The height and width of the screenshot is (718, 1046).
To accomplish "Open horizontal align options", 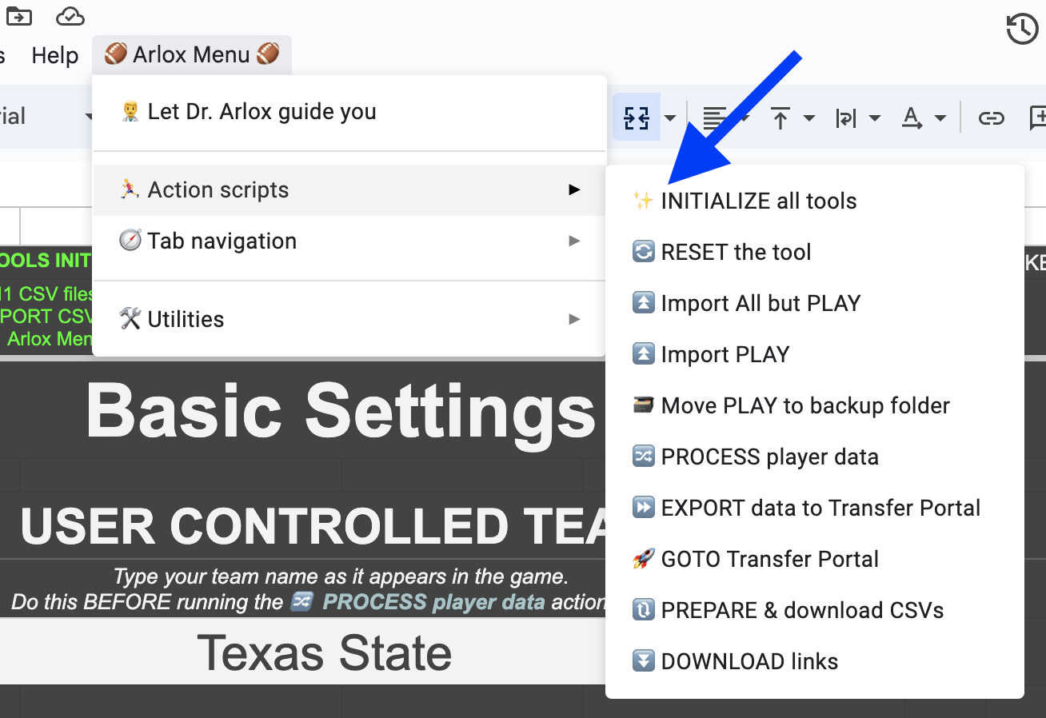I will point(713,118).
